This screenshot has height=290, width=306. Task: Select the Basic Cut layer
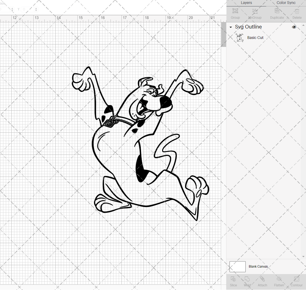point(255,37)
